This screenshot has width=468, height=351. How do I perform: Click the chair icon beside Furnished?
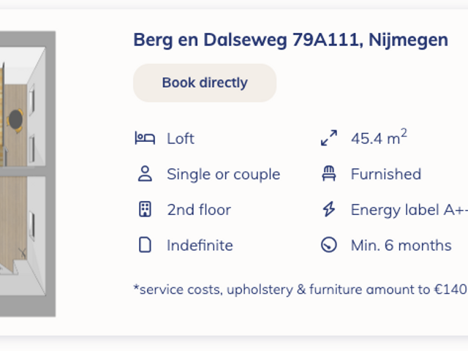click(329, 174)
